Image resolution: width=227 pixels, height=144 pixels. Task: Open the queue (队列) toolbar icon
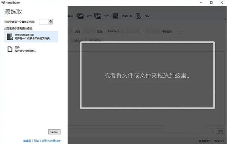click(x=80, y=16)
